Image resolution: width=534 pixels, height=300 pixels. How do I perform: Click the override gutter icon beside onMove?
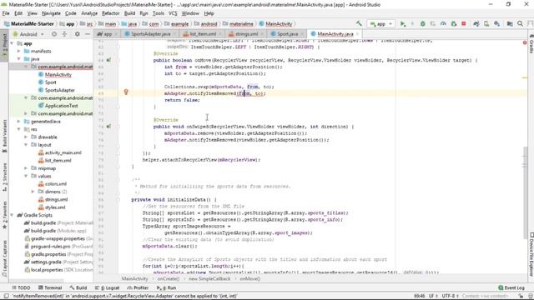tap(108, 60)
